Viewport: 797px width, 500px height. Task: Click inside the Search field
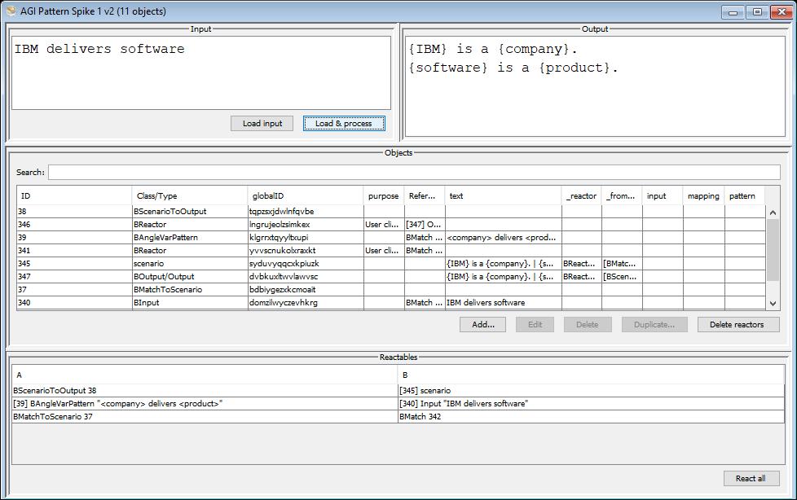[413, 173]
